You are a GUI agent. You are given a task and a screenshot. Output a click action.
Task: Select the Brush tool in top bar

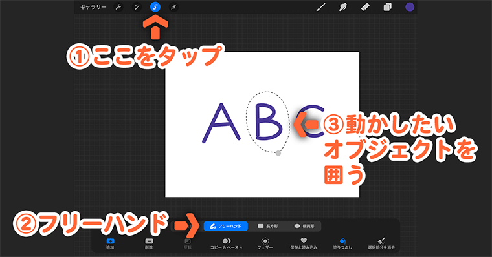(x=320, y=7)
